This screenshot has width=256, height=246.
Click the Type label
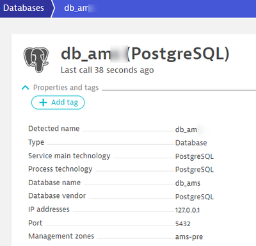pyautogui.click(x=36, y=142)
